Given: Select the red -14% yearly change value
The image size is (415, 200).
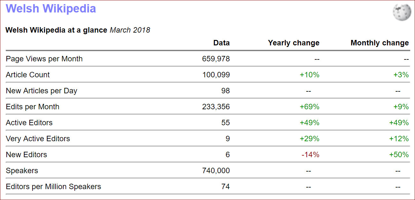Looking at the screenshot, I should [x=311, y=155].
